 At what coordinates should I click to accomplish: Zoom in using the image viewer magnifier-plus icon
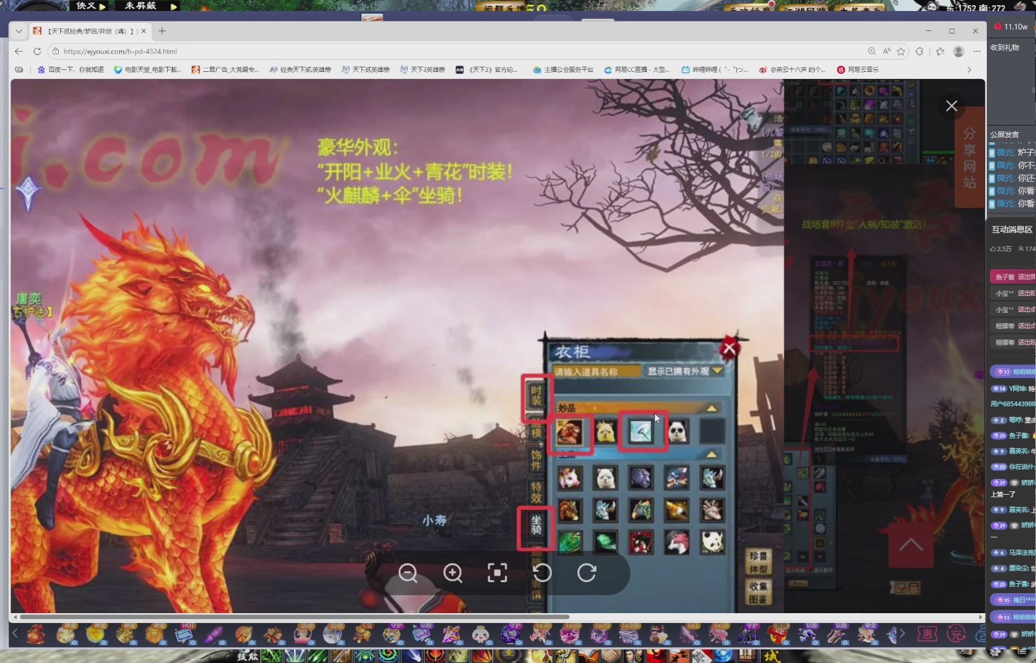[453, 573]
